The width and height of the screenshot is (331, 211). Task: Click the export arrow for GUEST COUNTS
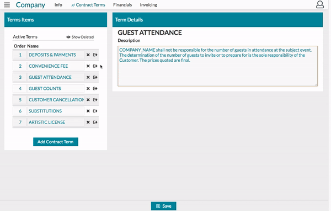click(x=95, y=89)
